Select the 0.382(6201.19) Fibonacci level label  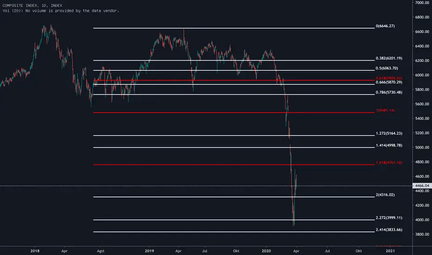pyautogui.click(x=389, y=58)
